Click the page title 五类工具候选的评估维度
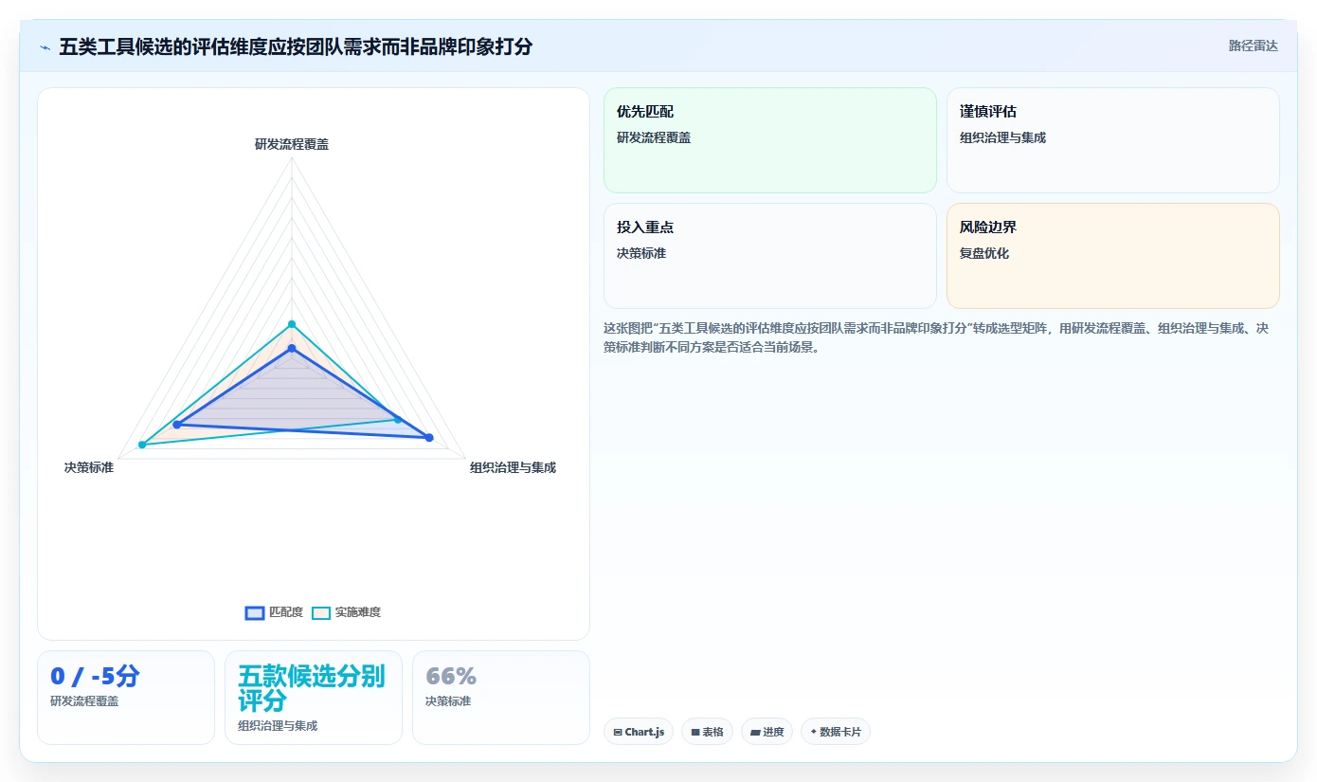Viewport: 1317px width, 782px height. pyautogui.click(x=296, y=46)
